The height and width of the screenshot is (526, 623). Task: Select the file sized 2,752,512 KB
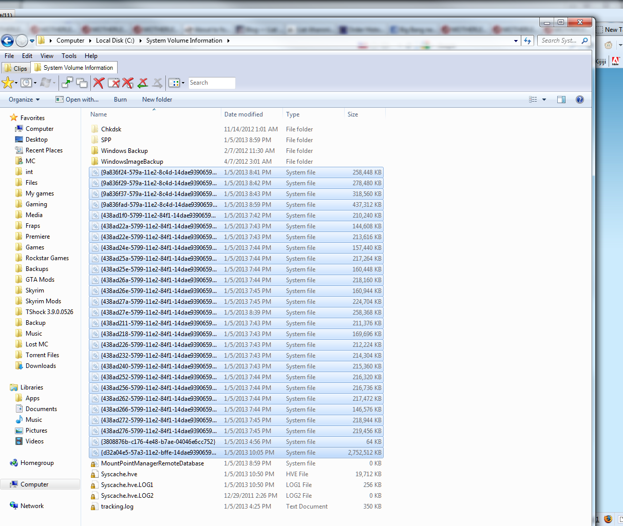coord(236,453)
